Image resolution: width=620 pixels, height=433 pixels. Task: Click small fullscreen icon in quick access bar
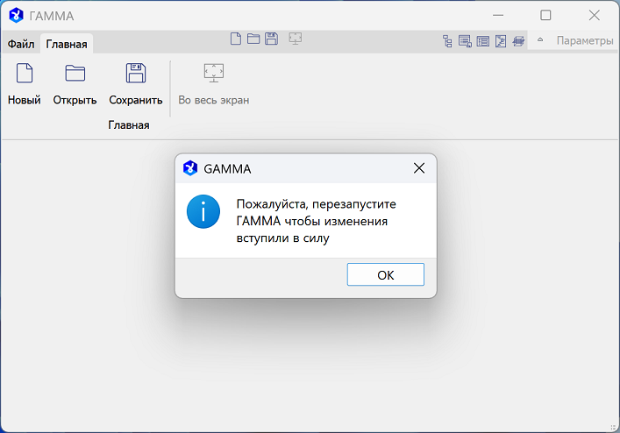(x=296, y=39)
